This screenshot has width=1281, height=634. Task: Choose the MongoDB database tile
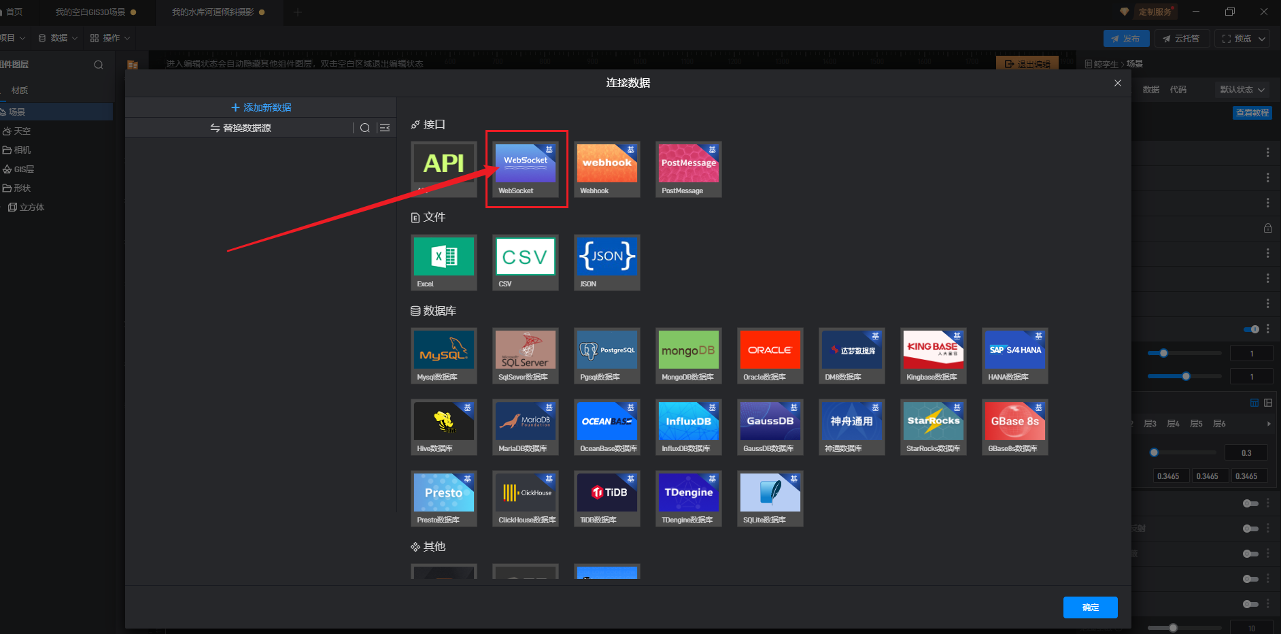click(688, 355)
